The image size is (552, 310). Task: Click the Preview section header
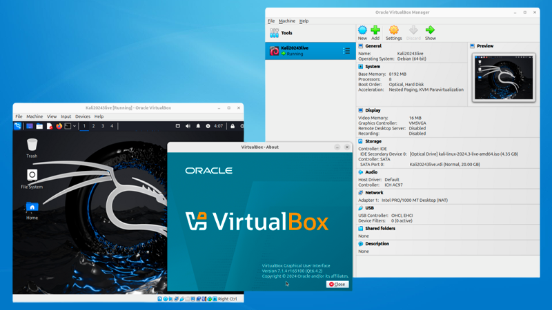(485, 46)
